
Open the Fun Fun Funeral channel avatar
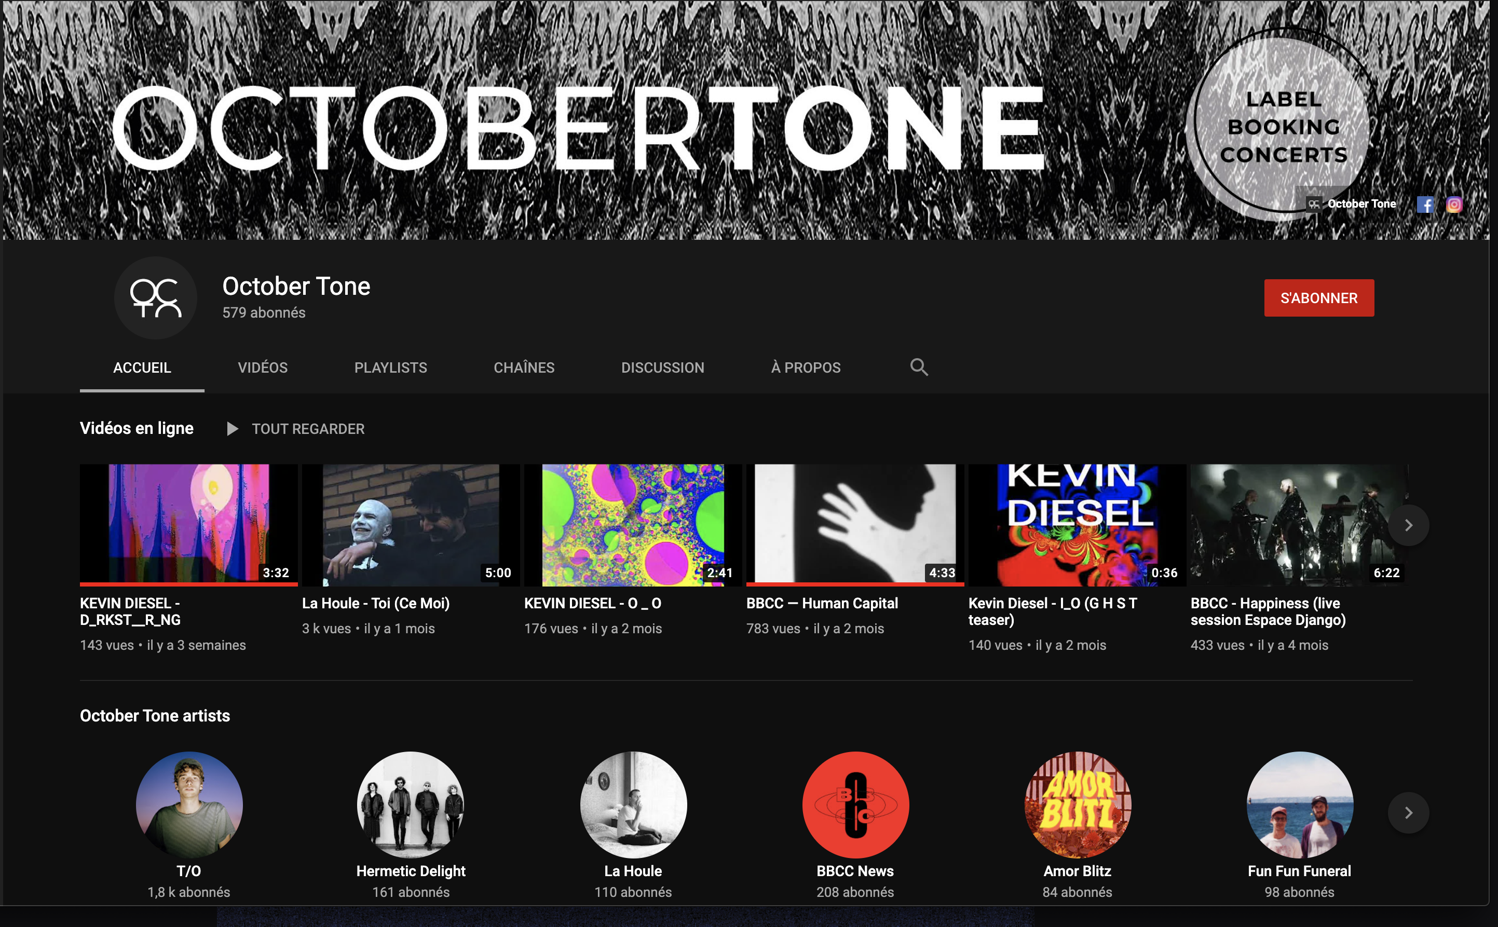(x=1299, y=805)
